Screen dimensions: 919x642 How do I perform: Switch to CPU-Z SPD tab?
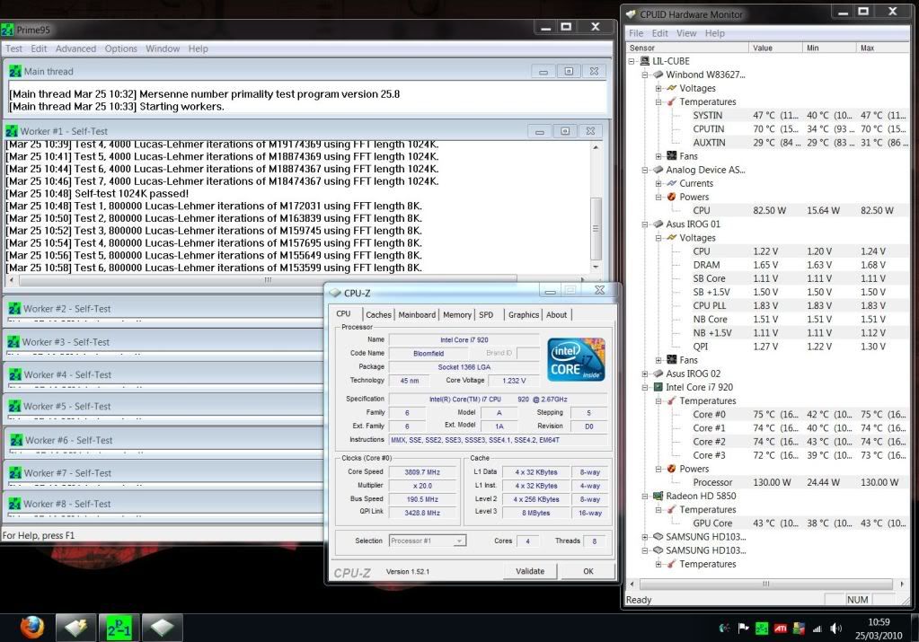coord(486,314)
